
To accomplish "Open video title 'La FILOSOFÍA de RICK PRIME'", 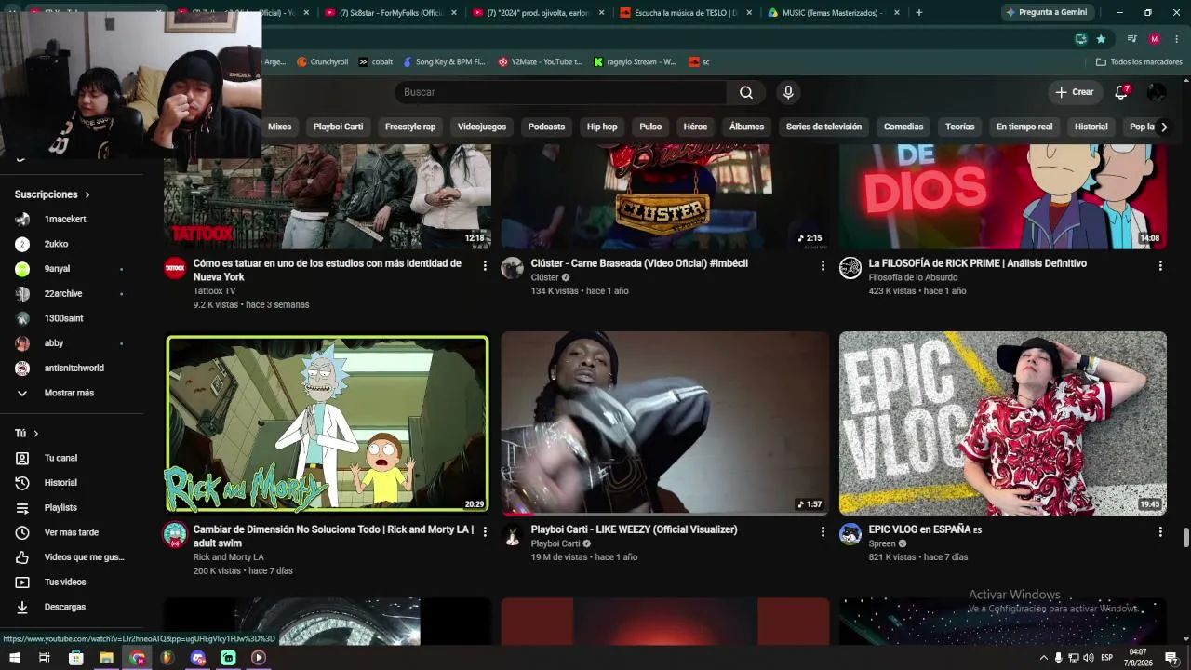I will (x=978, y=263).
